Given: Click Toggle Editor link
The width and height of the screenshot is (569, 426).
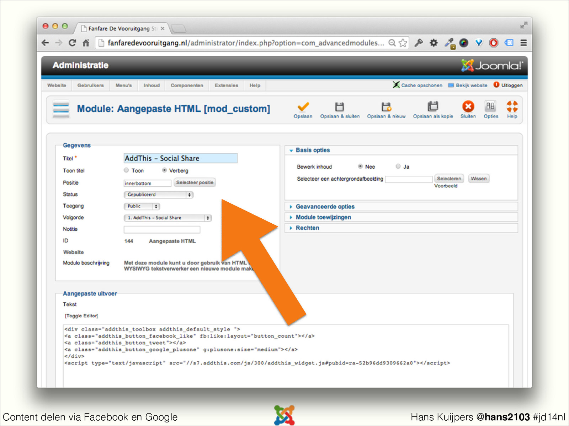Looking at the screenshot, I should point(81,316).
